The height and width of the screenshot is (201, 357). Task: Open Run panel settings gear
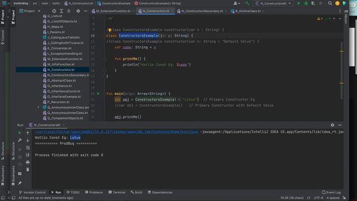[x=332, y=125]
